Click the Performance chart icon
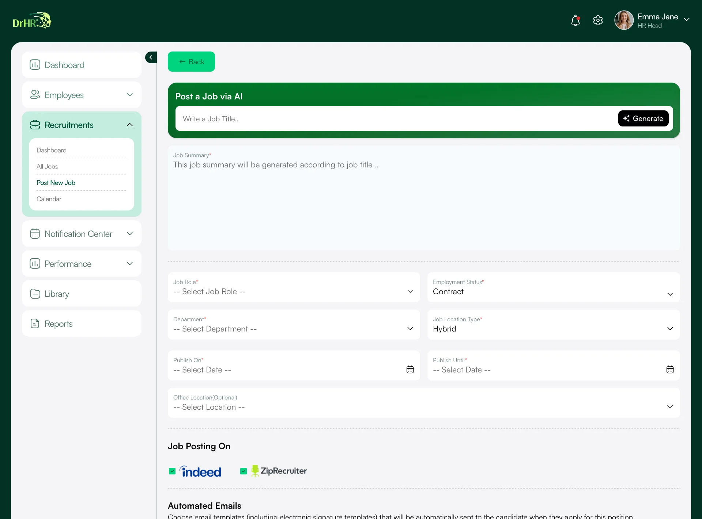This screenshot has width=702, height=519. [35, 264]
